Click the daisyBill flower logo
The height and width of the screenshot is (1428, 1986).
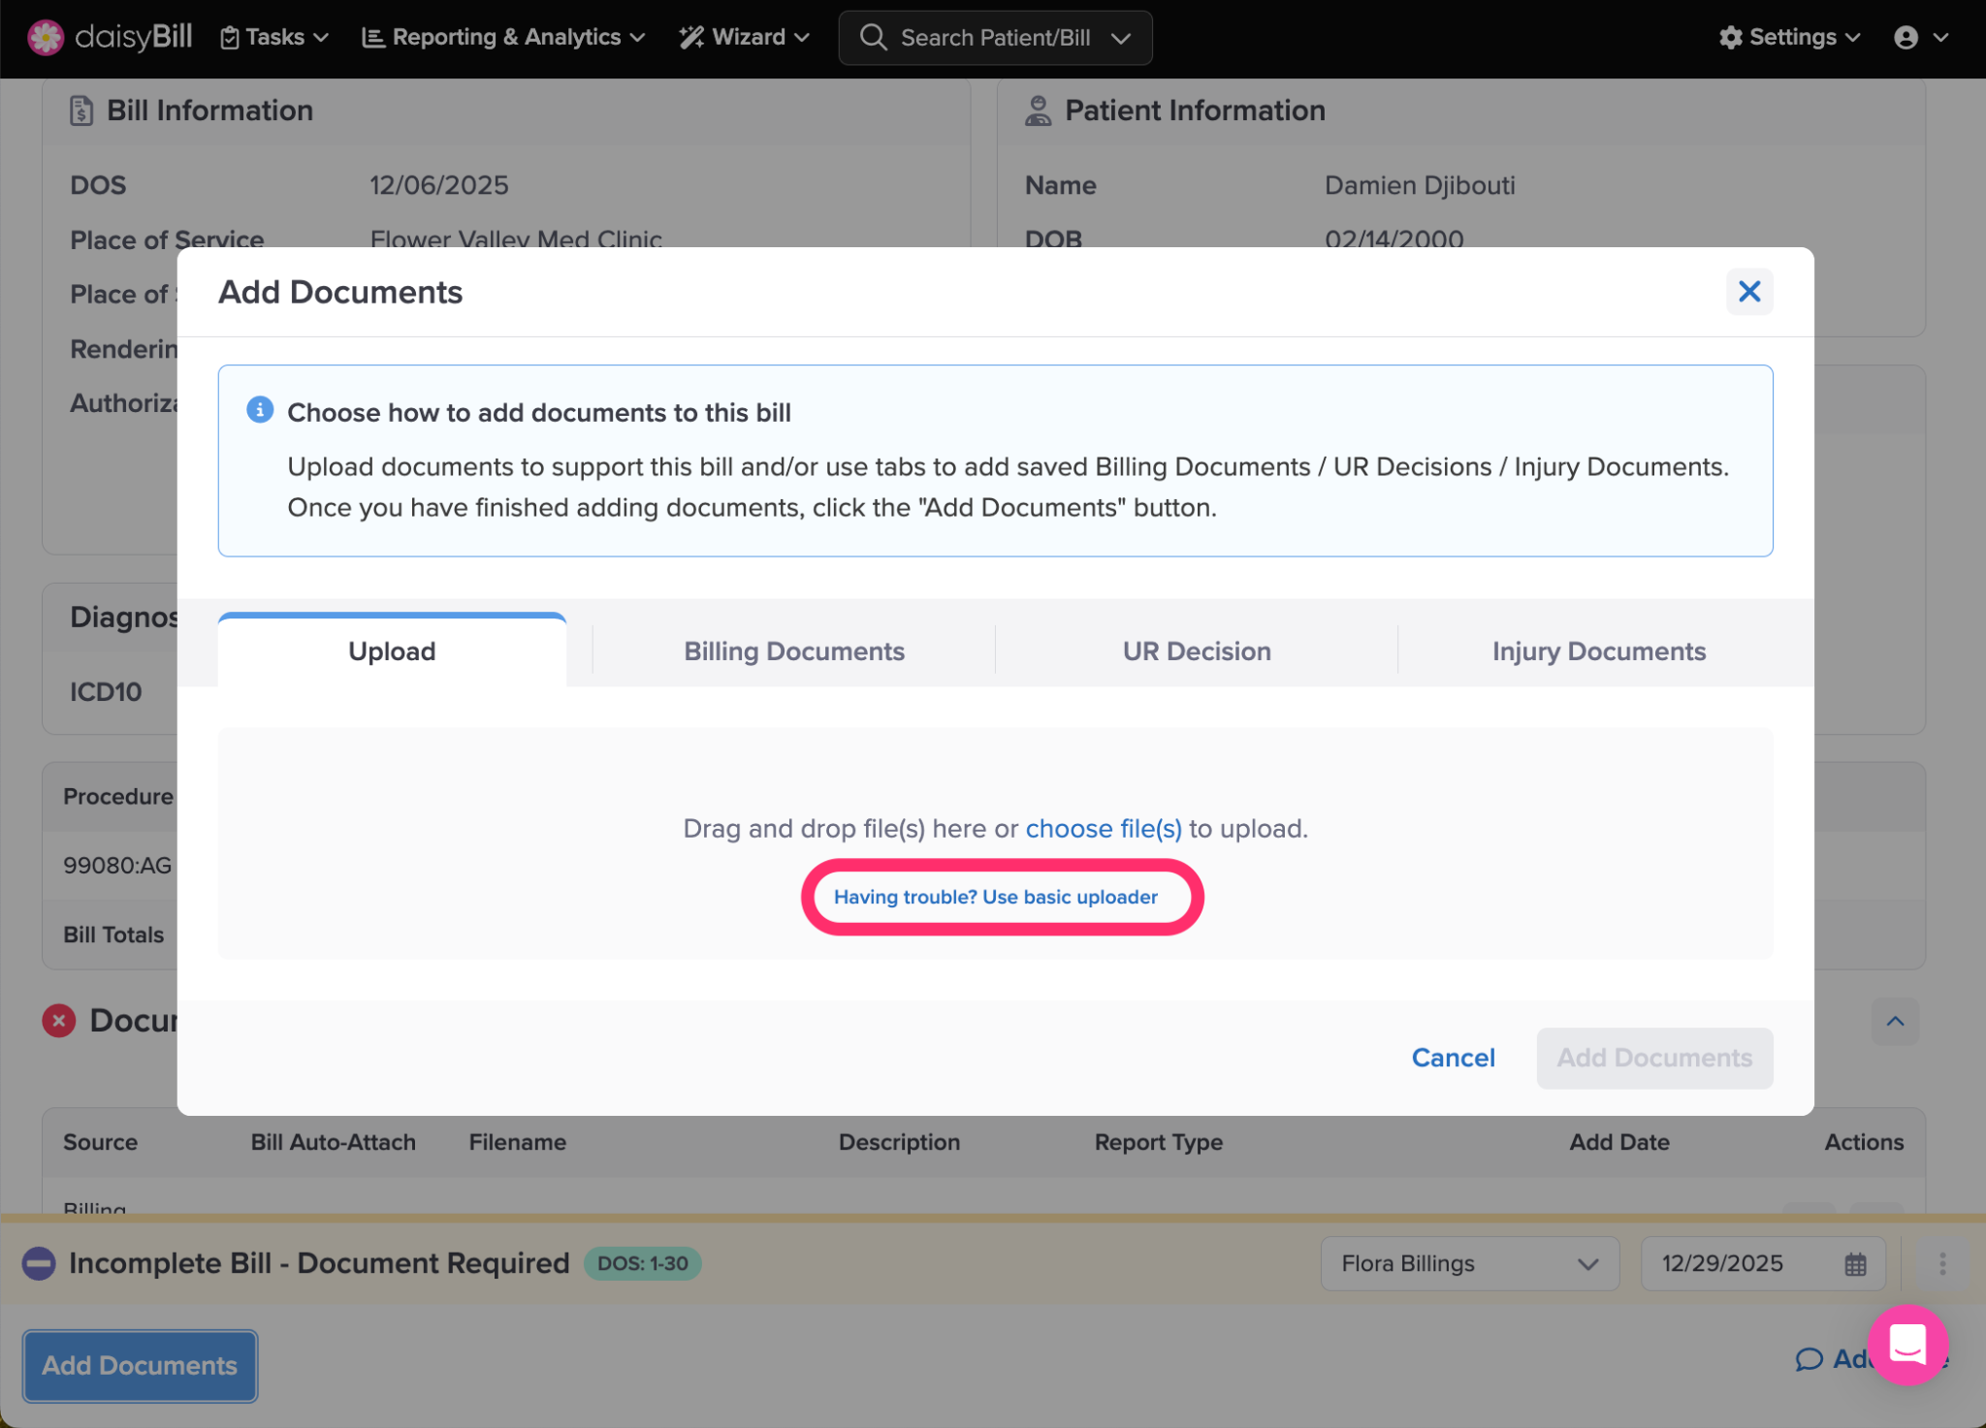tap(45, 37)
